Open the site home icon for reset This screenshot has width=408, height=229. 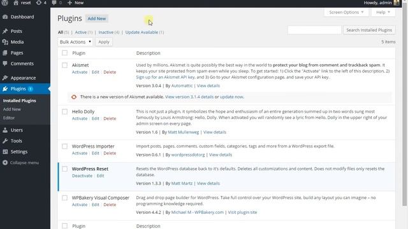click(16, 3)
